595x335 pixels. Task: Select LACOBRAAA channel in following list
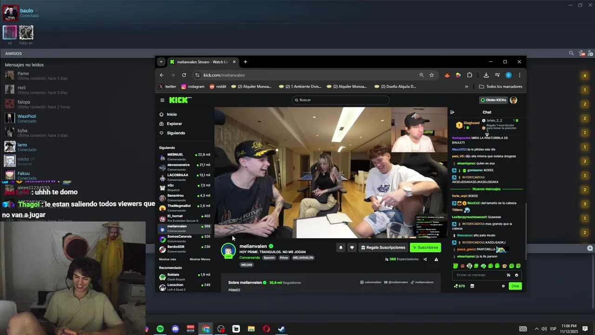tap(185, 177)
